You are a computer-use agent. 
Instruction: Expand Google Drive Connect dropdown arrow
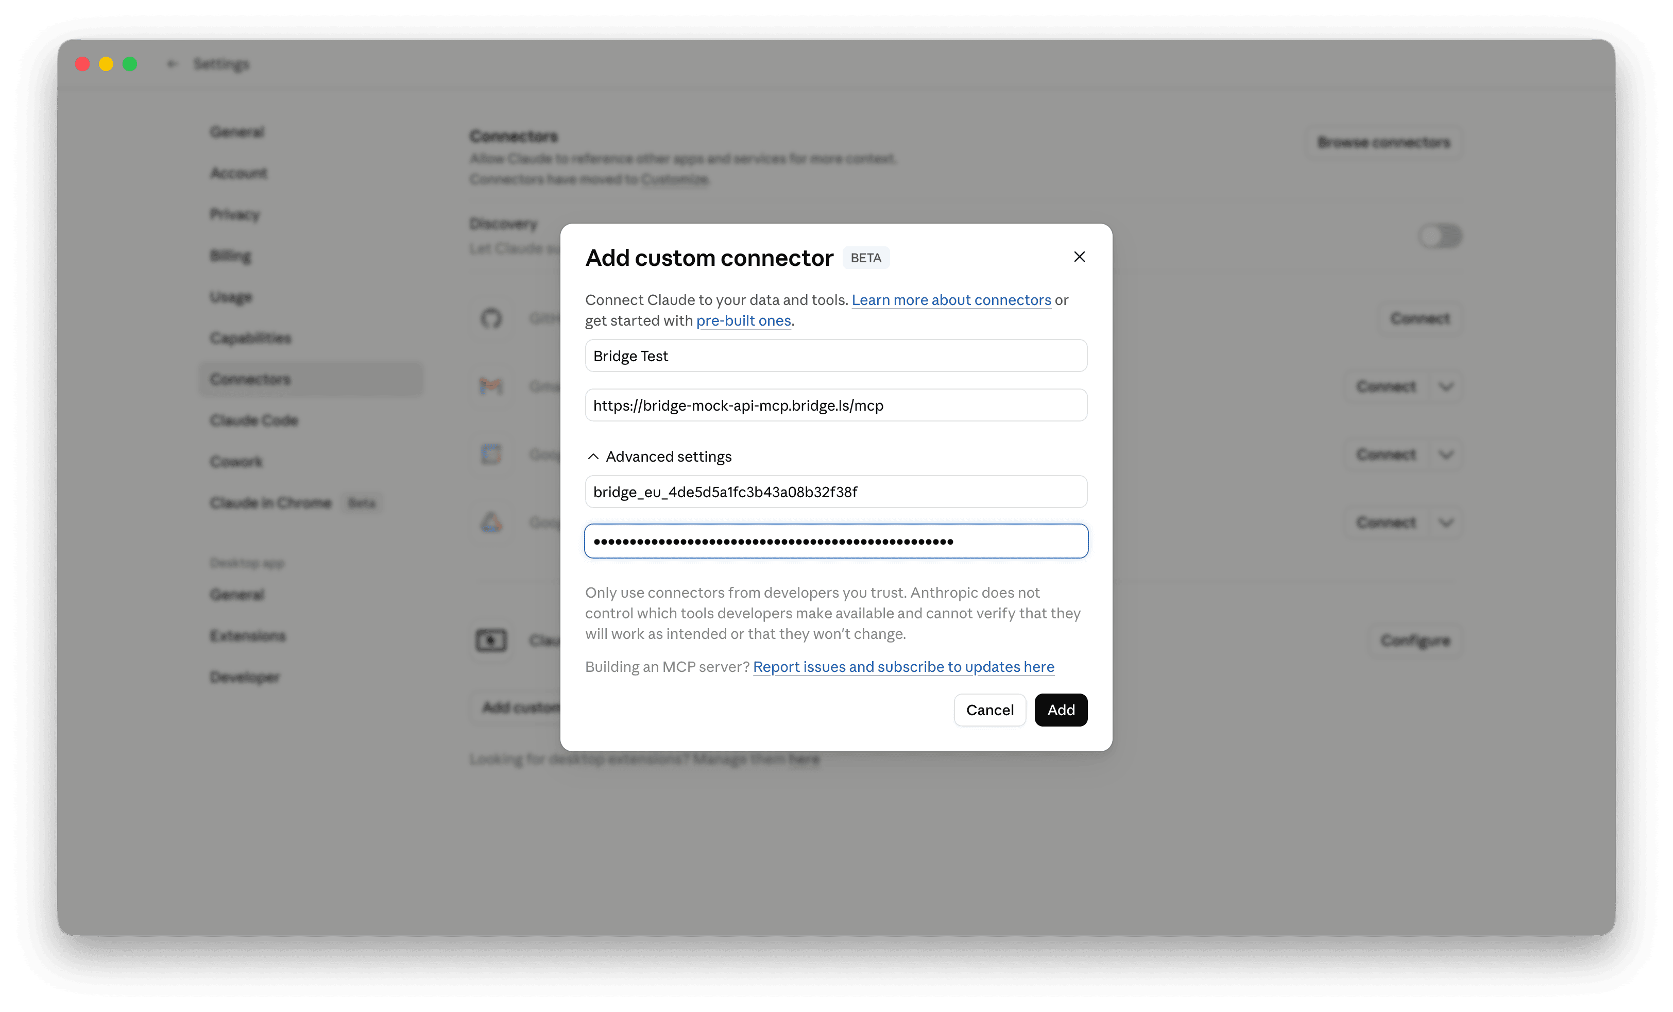tap(1445, 522)
